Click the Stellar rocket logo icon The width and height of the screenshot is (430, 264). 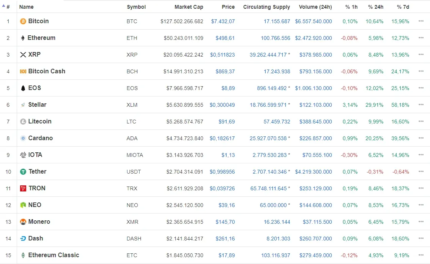point(23,104)
